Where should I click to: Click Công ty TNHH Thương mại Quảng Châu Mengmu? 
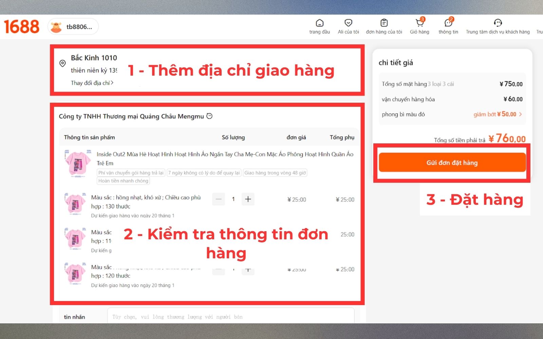click(131, 116)
